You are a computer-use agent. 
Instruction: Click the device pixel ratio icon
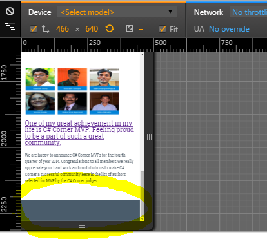[x=130, y=28]
